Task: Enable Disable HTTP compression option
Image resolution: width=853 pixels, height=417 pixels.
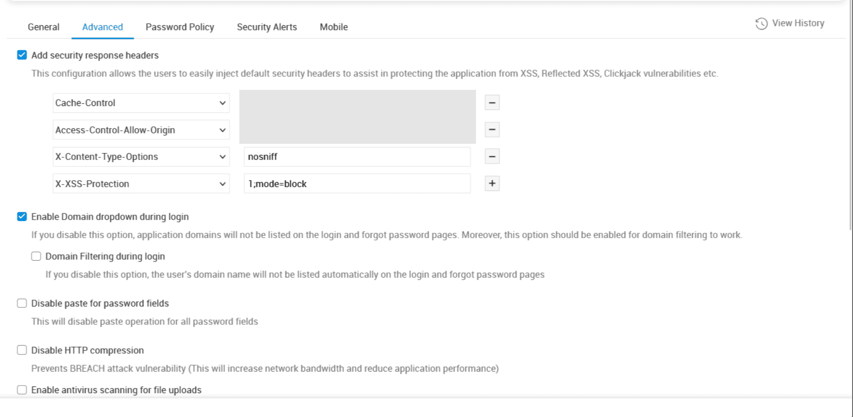Action: tap(22, 350)
